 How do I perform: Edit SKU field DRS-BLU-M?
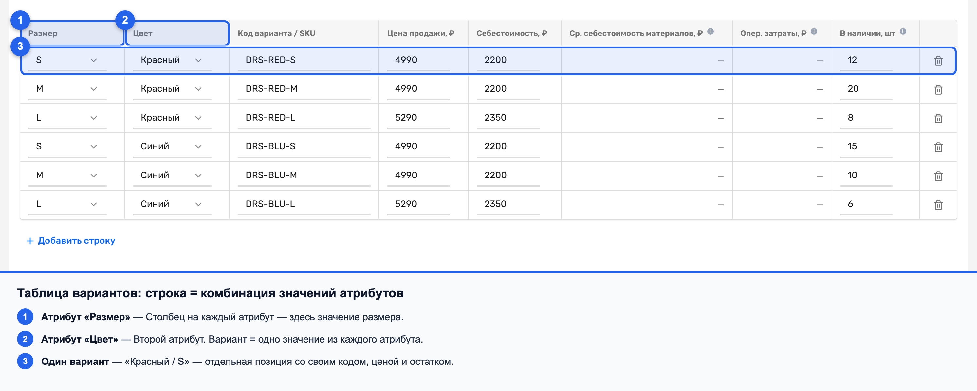(304, 175)
